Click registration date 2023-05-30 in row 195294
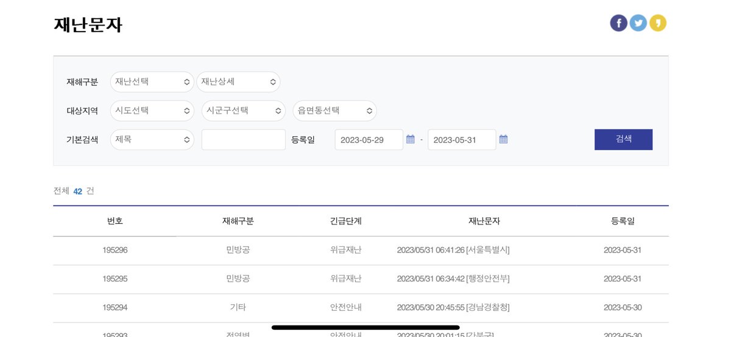Screen dimensions: 731x337 pyautogui.click(x=623, y=307)
